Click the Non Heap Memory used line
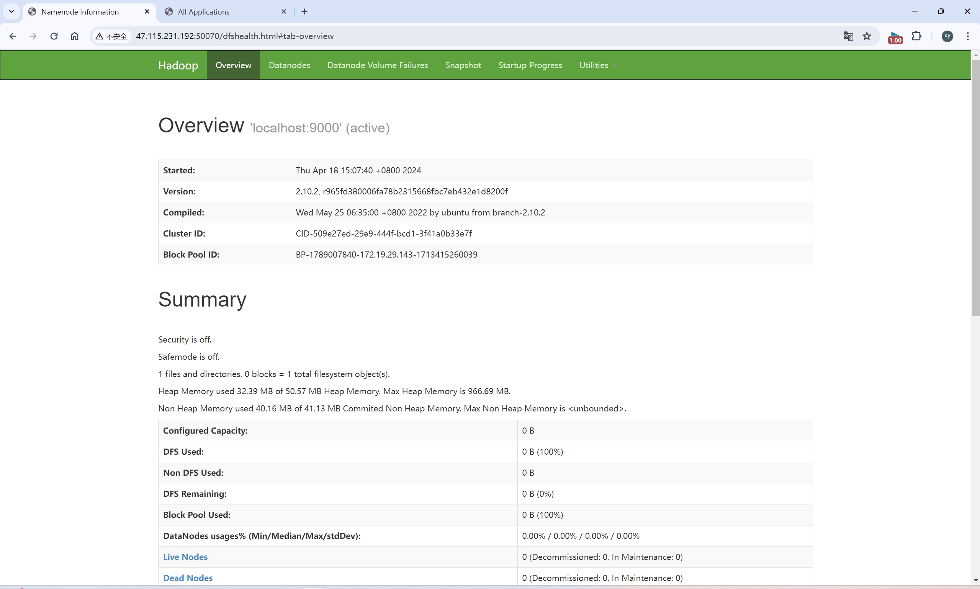Image resolution: width=980 pixels, height=589 pixels. click(x=392, y=408)
